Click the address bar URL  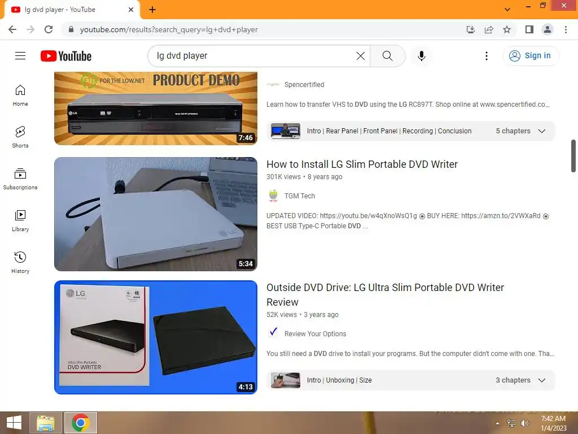tap(168, 29)
